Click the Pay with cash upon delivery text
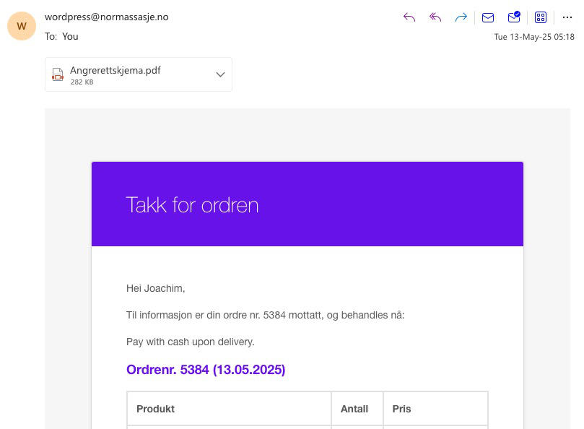Image resolution: width=584 pixels, height=429 pixels. coord(191,342)
